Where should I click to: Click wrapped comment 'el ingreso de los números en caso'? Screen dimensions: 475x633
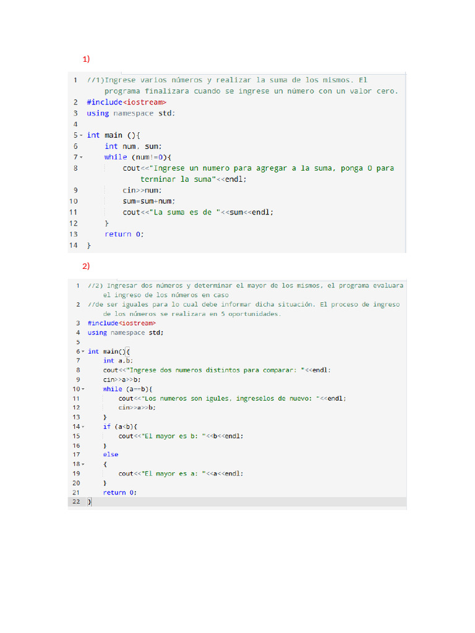166,295
